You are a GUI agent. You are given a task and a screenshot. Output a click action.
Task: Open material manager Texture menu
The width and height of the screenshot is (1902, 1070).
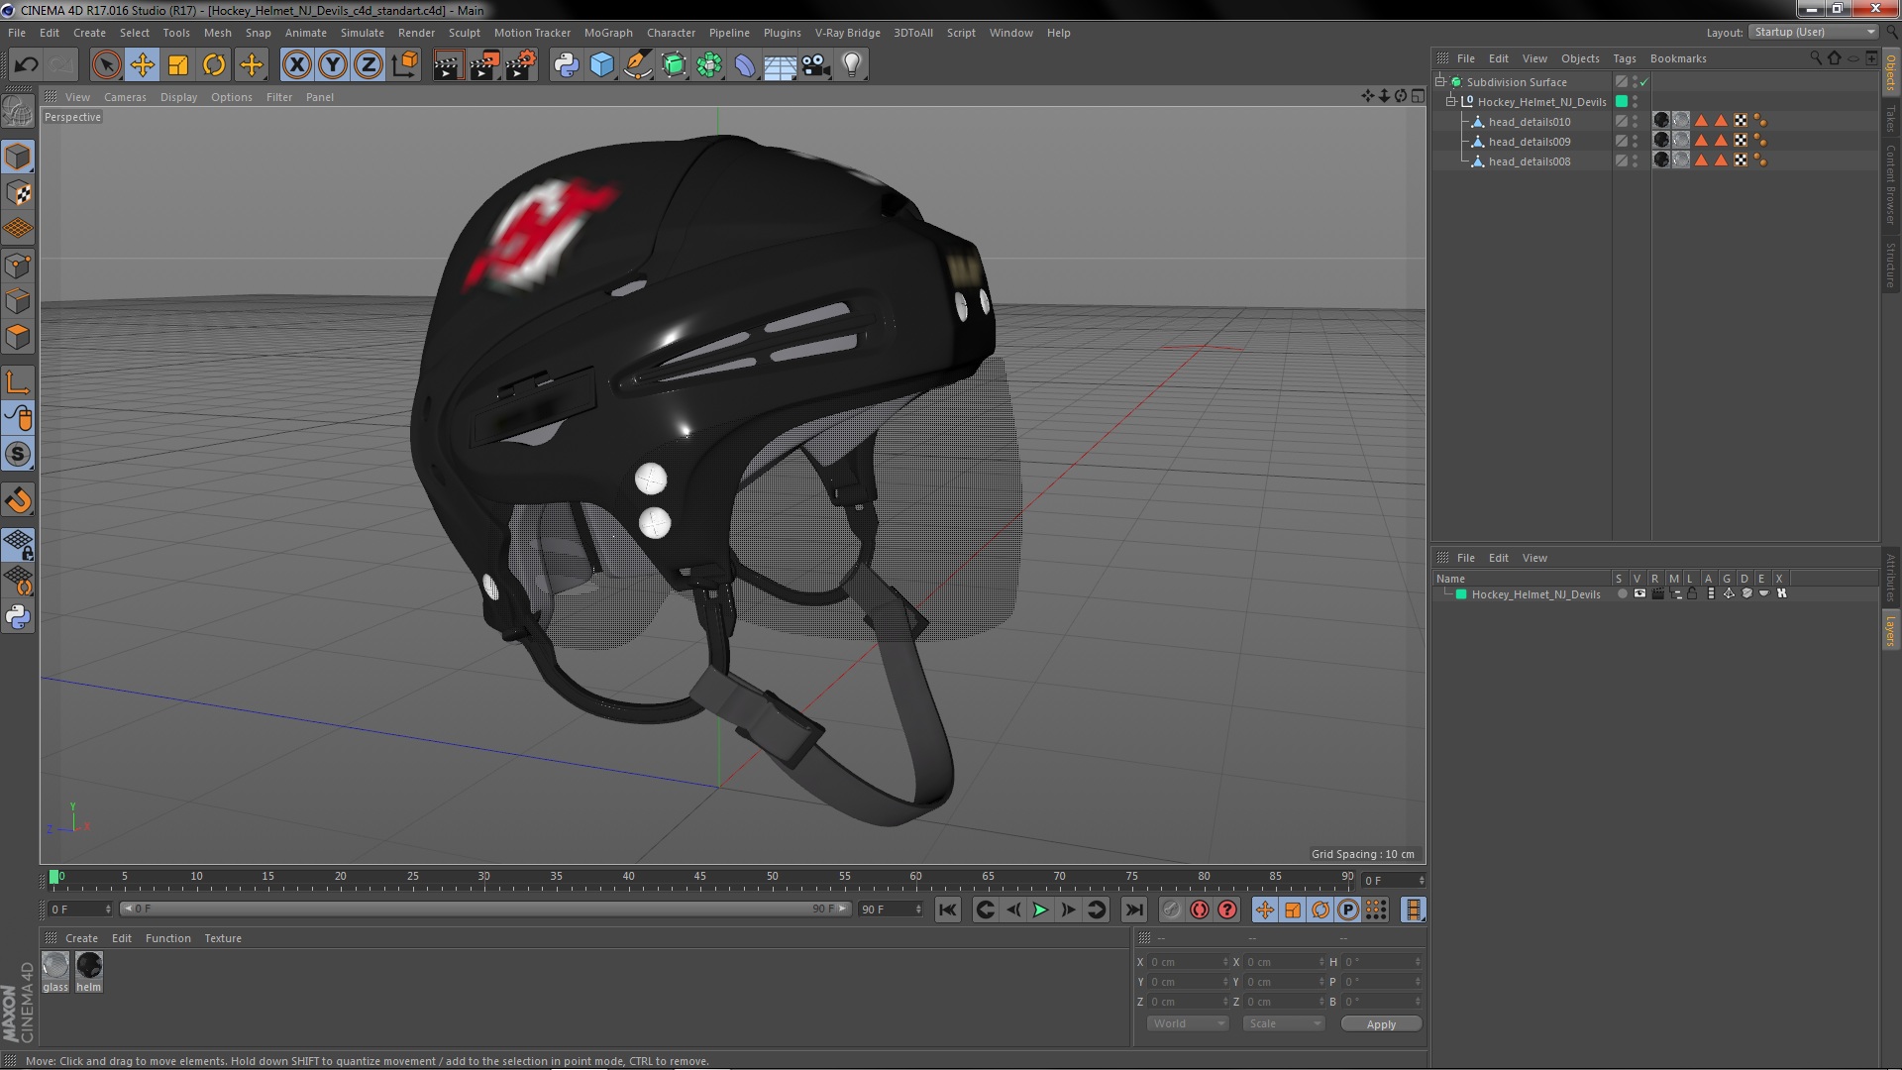223,938
